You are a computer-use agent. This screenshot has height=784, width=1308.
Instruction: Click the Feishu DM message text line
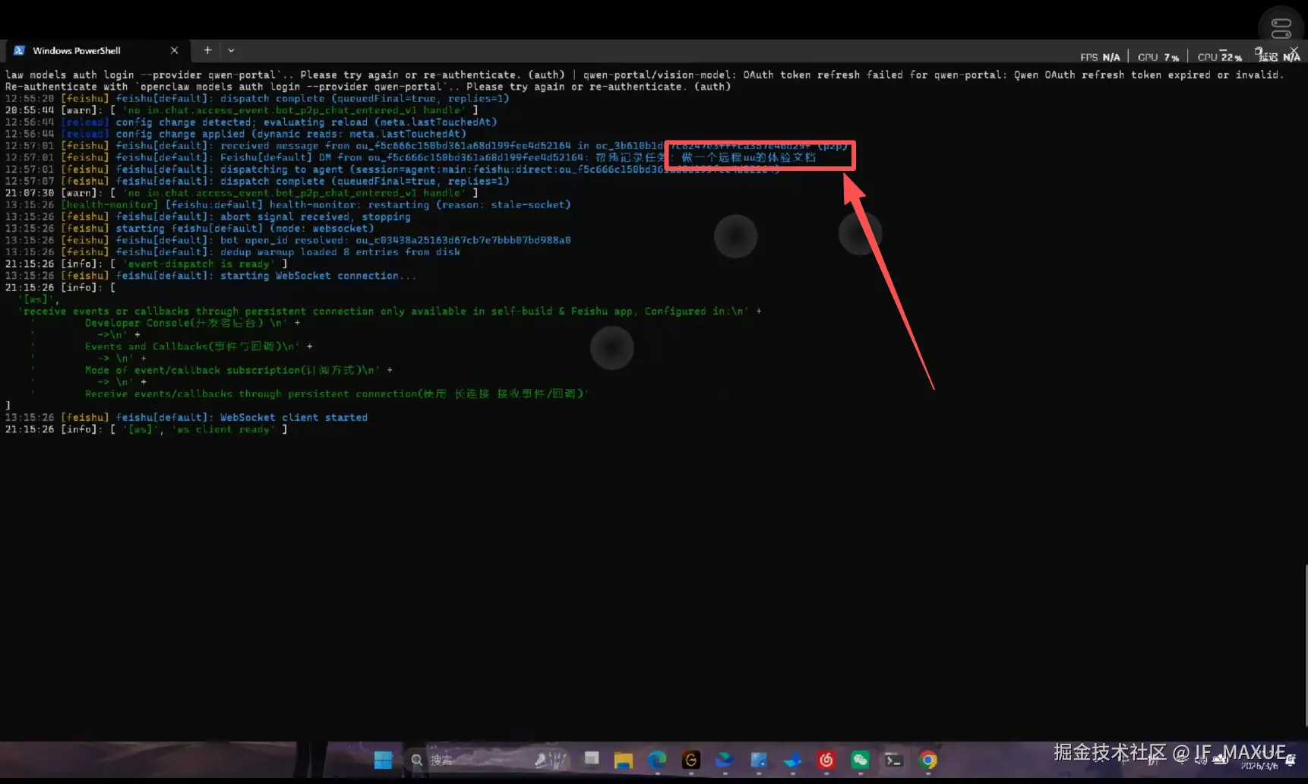(x=410, y=158)
